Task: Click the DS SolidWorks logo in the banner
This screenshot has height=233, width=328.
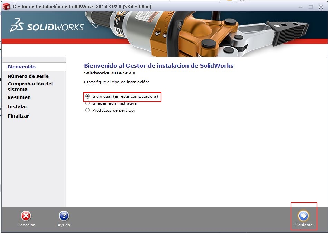Action: pos(47,27)
